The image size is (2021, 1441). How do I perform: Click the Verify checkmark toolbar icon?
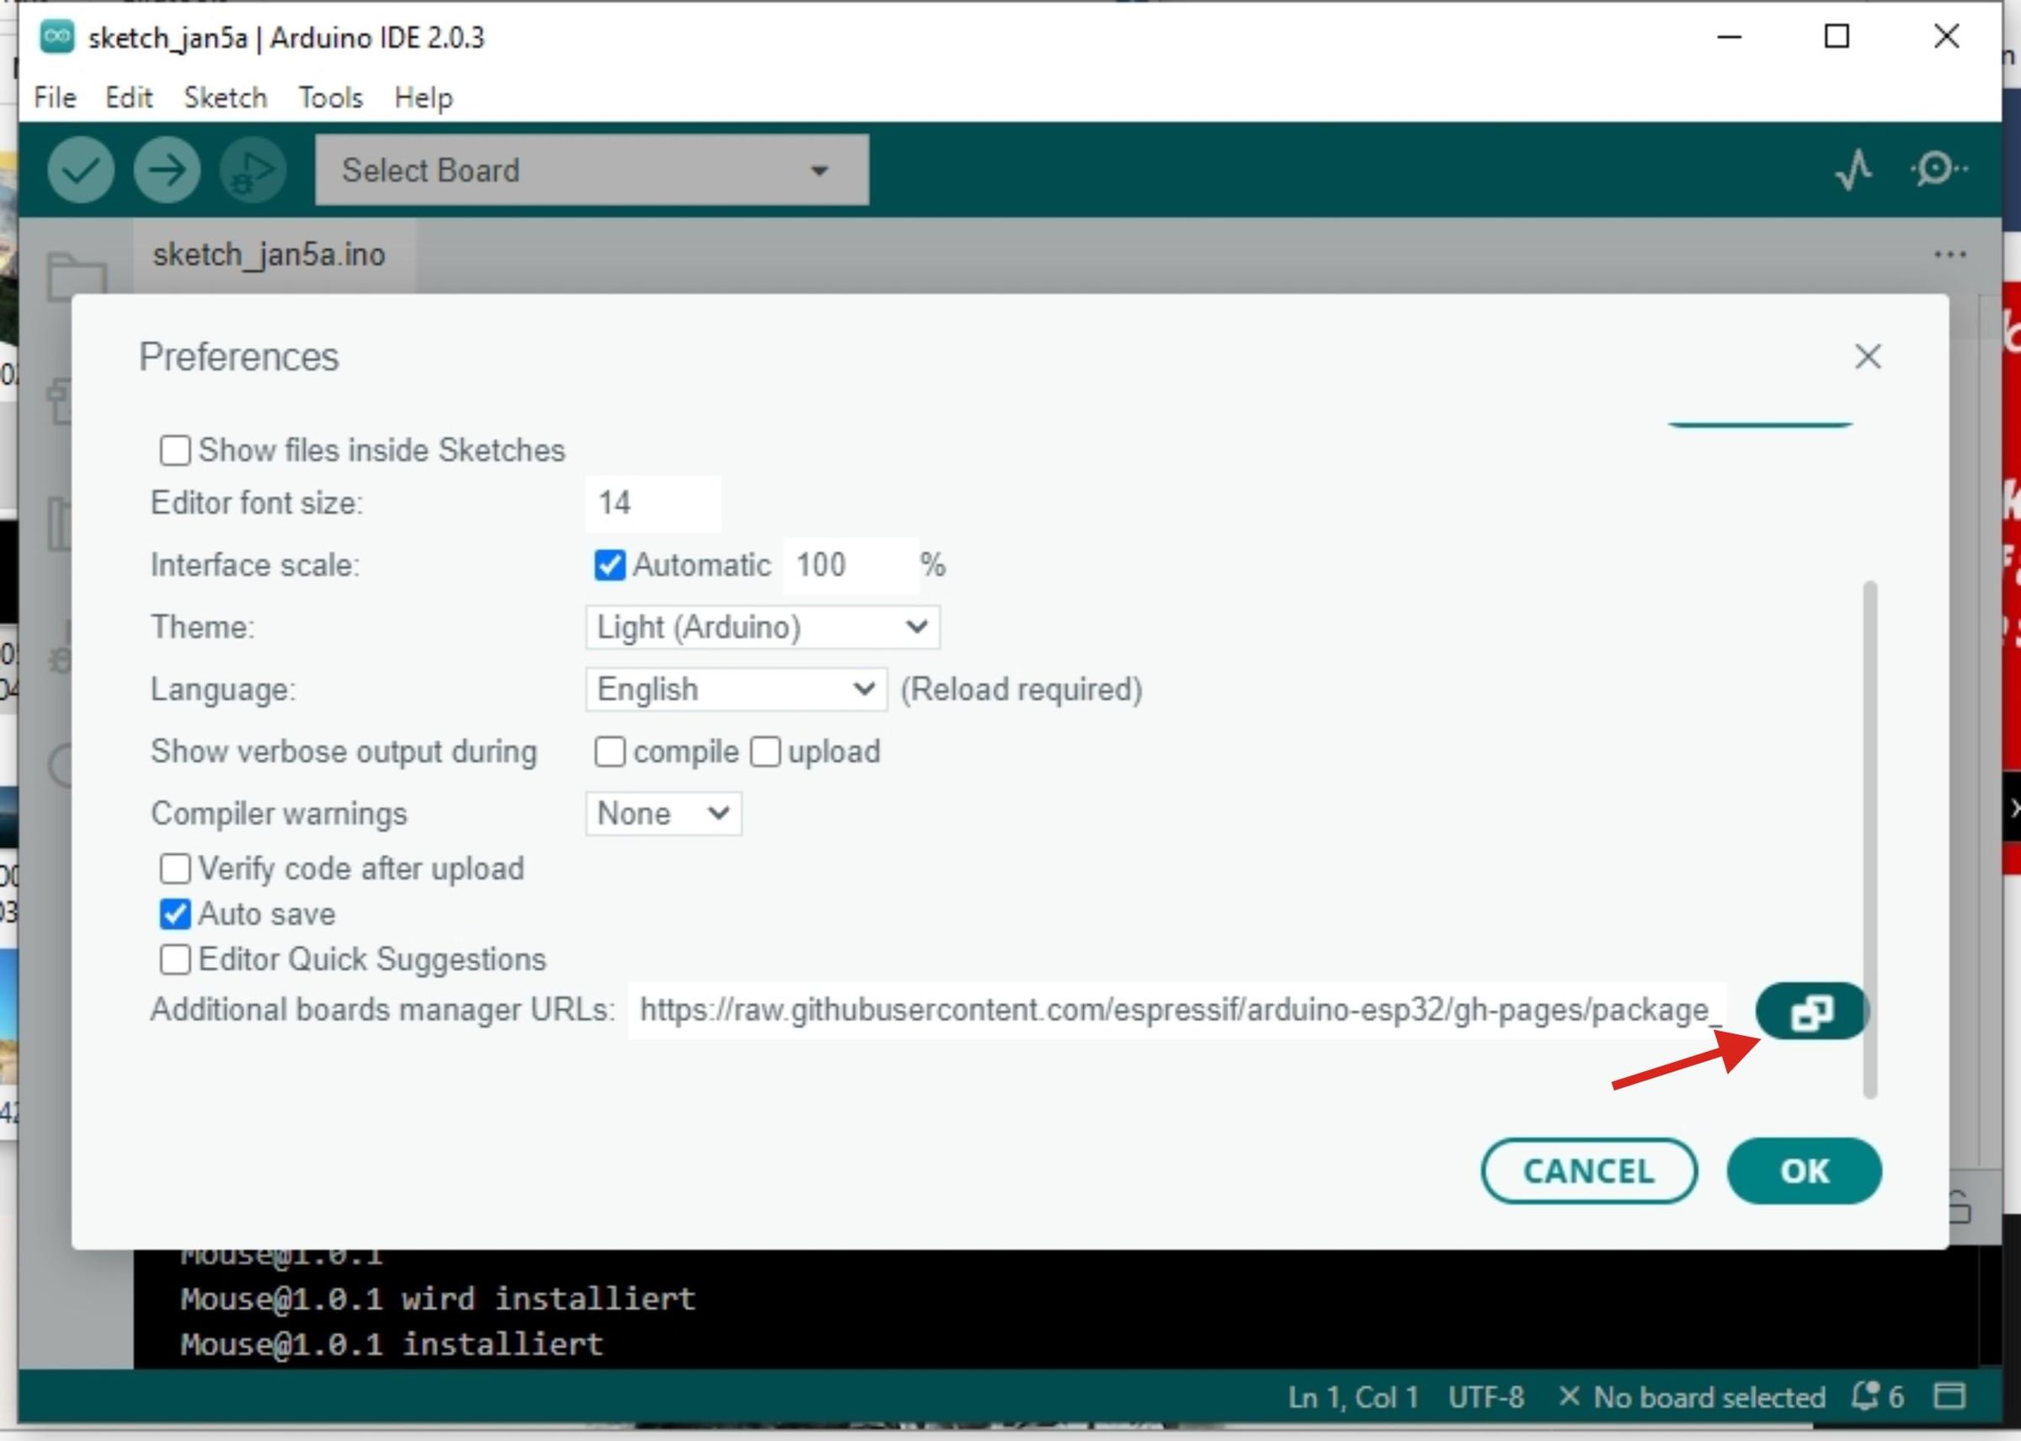81,169
